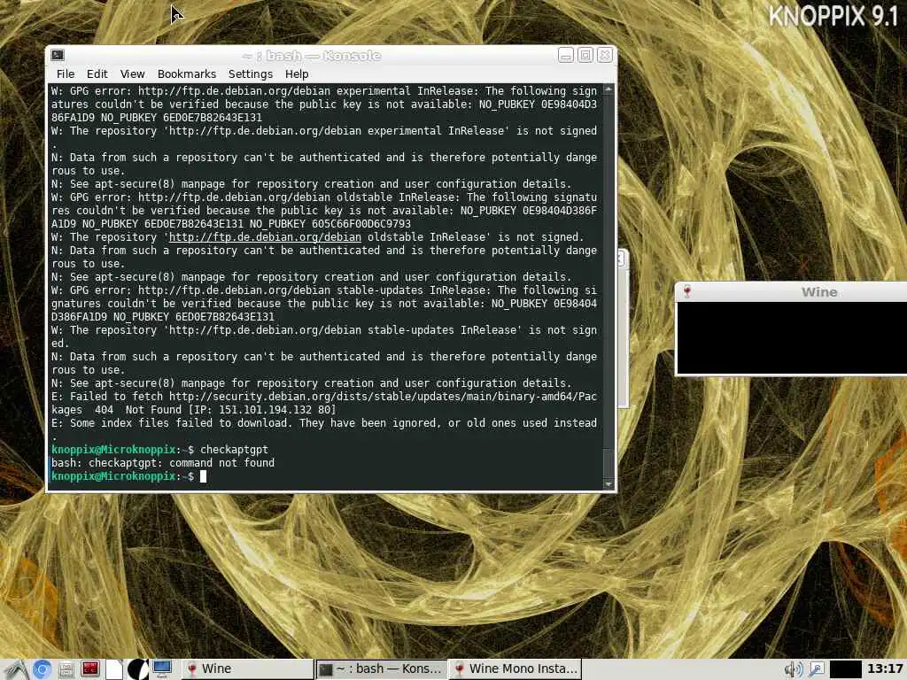Click the 'bash: checkaptgpt: command not found' line
This screenshot has width=907, height=680.
[x=163, y=463]
